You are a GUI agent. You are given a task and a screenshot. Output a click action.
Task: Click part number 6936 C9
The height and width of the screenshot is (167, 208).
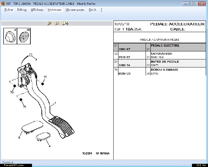click(124, 73)
